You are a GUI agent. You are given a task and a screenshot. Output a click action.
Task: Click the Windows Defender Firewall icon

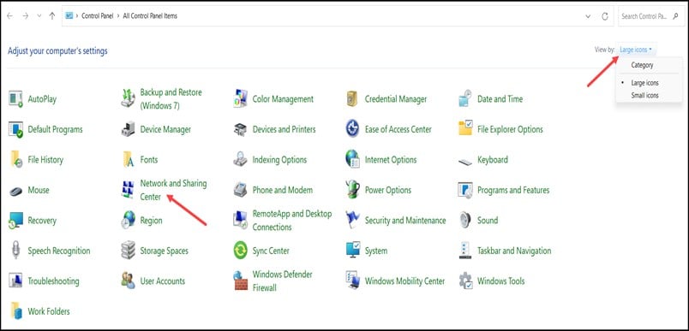coord(240,281)
